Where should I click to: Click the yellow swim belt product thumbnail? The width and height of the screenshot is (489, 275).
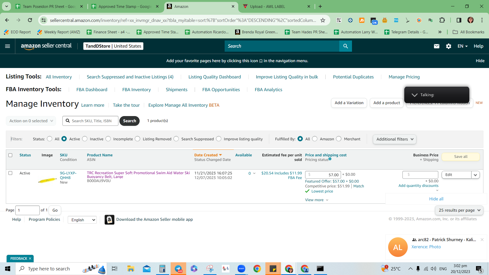[x=47, y=180]
